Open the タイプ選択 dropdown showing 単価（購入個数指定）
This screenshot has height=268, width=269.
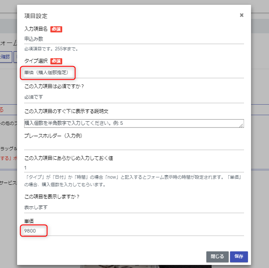coord(134,72)
